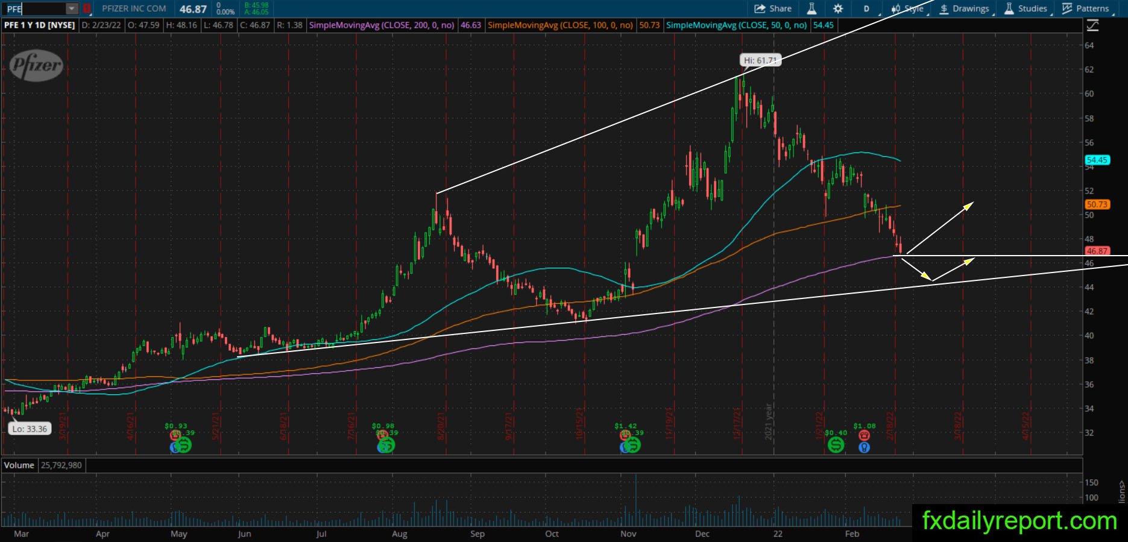The height and width of the screenshot is (542, 1128).
Task: Click the green dividend icon under $0.40
Action: click(836, 446)
